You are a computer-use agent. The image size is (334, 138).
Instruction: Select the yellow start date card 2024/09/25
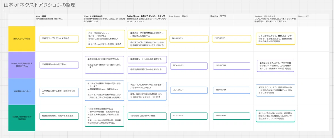[x=189, y=38]
